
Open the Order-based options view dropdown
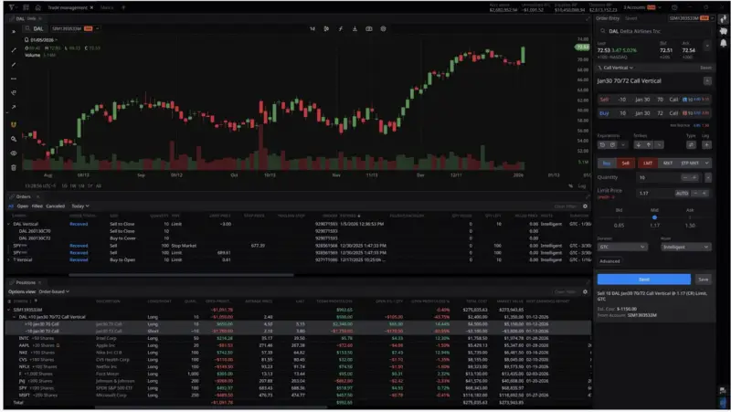(54, 291)
